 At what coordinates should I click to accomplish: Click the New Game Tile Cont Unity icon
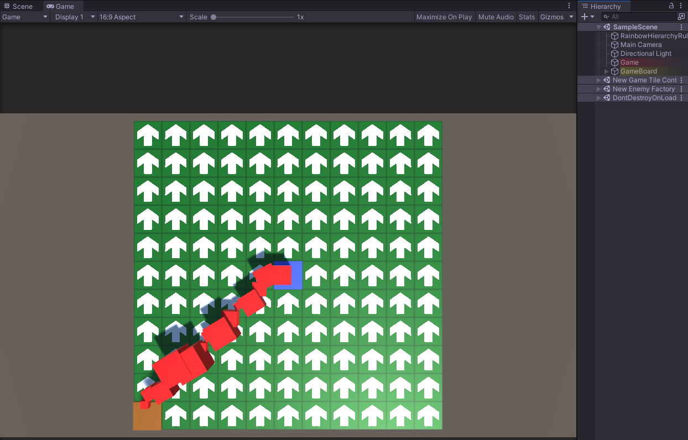pos(607,80)
